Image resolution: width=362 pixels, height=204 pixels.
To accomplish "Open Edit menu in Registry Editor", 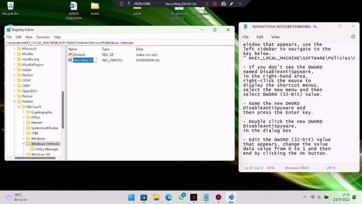I will click(19, 37).
